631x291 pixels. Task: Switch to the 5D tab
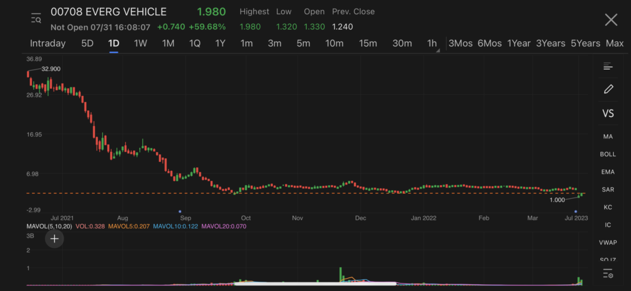pyautogui.click(x=88, y=44)
